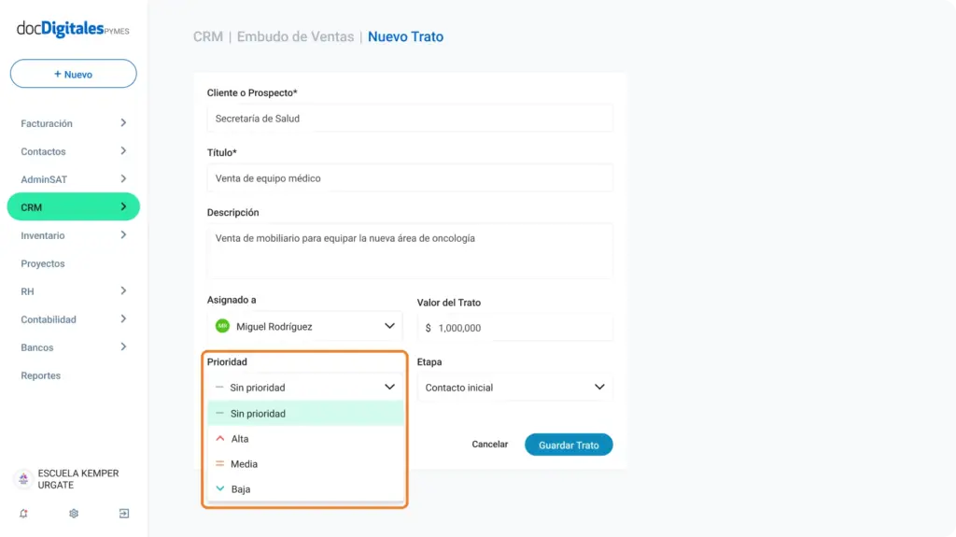Expand the Contabilidad menu chevron
Screen dimensions: 956x537
[123, 318]
